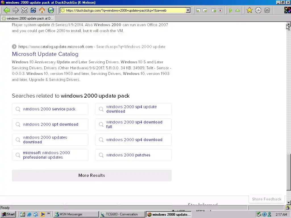Viewport: 291px width, 218px height.
Task: Search 'windows 2000 patches' suggestion
Action: point(133,155)
